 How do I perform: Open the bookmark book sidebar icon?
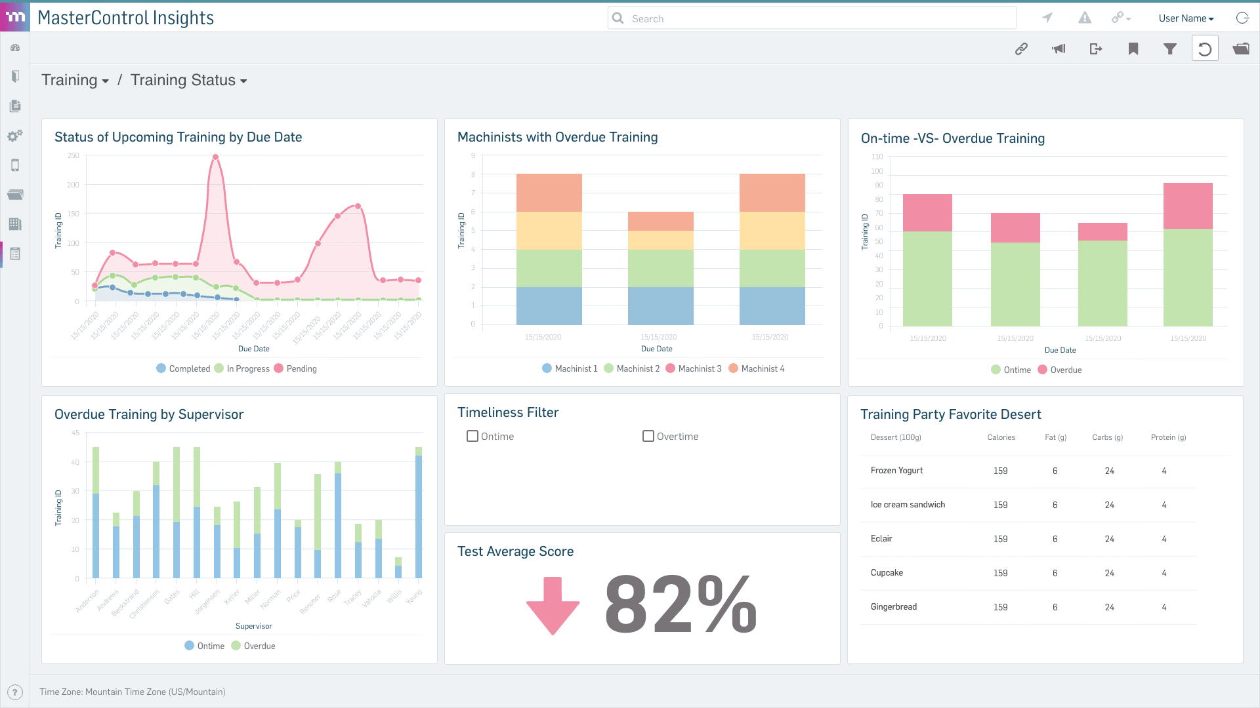(x=15, y=76)
